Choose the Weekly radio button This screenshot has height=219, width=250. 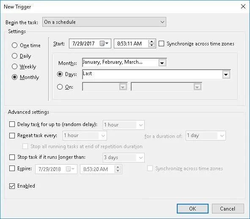pos(14,66)
